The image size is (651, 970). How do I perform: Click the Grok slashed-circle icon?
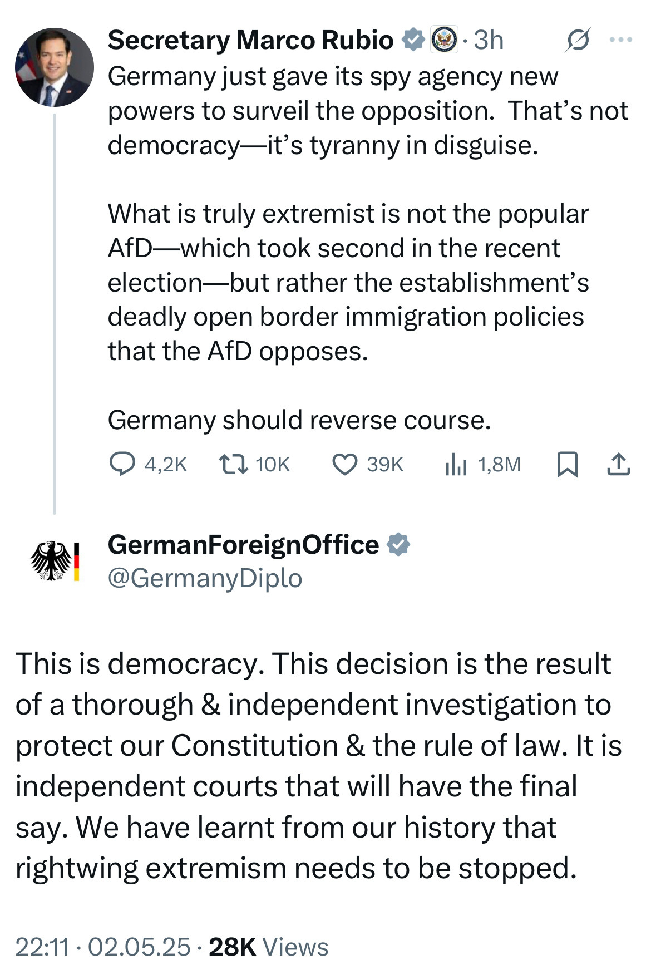578,40
